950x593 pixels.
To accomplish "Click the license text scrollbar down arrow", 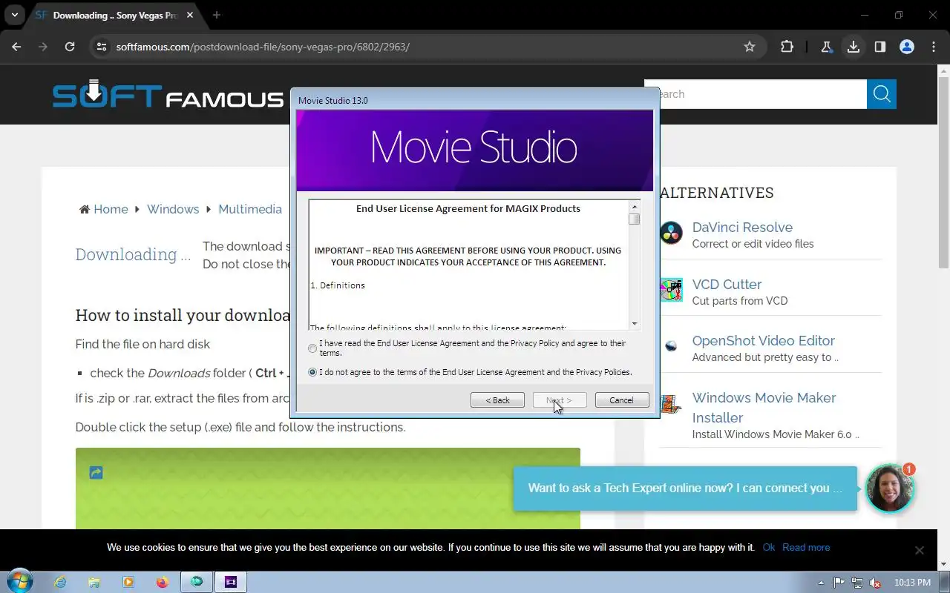I will [634, 323].
